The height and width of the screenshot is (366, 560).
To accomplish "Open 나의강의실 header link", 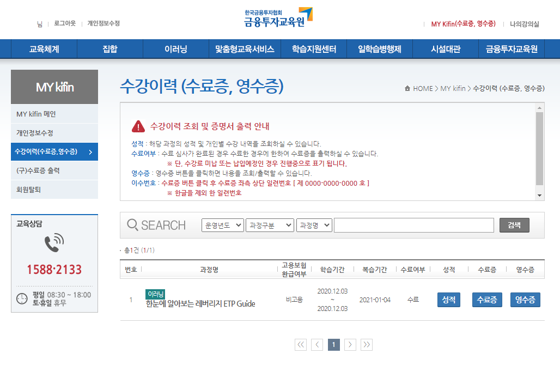I will click(x=524, y=24).
